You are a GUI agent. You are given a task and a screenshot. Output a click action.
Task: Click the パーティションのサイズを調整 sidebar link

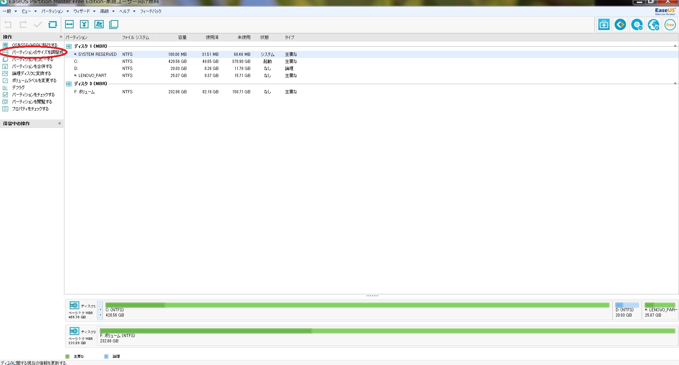[x=38, y=52]
